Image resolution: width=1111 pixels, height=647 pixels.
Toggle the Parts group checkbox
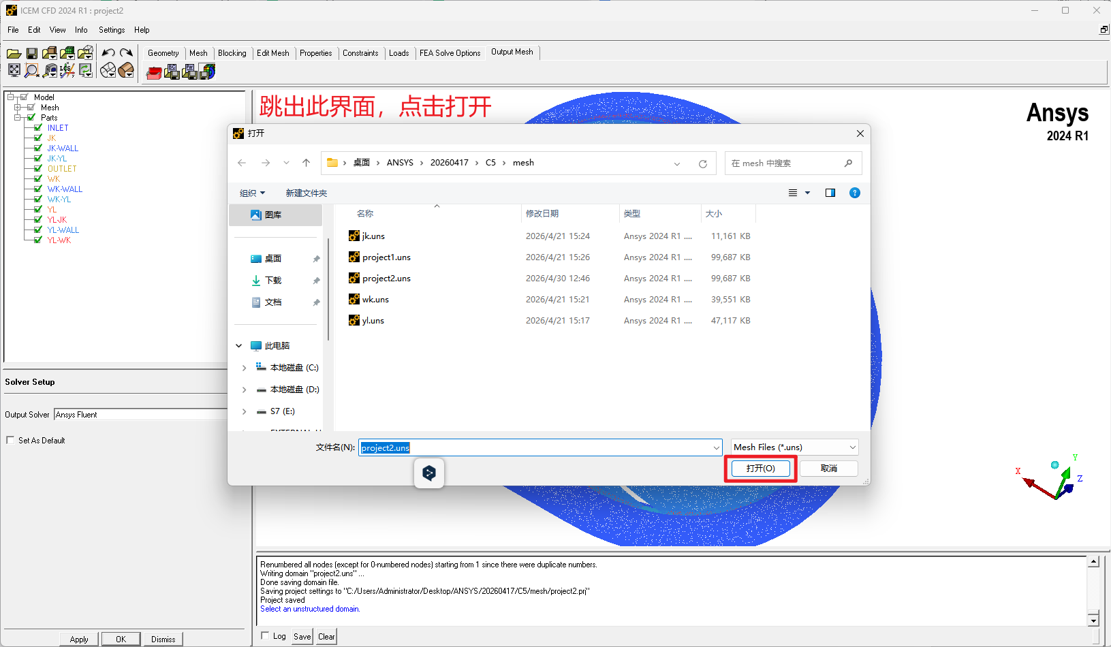click(31, 117)
